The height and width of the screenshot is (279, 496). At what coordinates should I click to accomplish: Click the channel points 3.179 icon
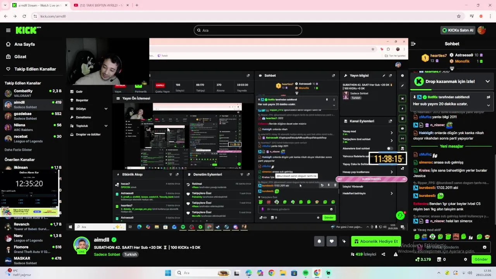423,259
